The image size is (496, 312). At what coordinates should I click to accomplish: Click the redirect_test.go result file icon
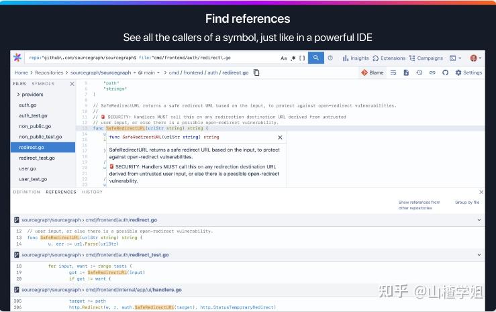coord(17,255)
